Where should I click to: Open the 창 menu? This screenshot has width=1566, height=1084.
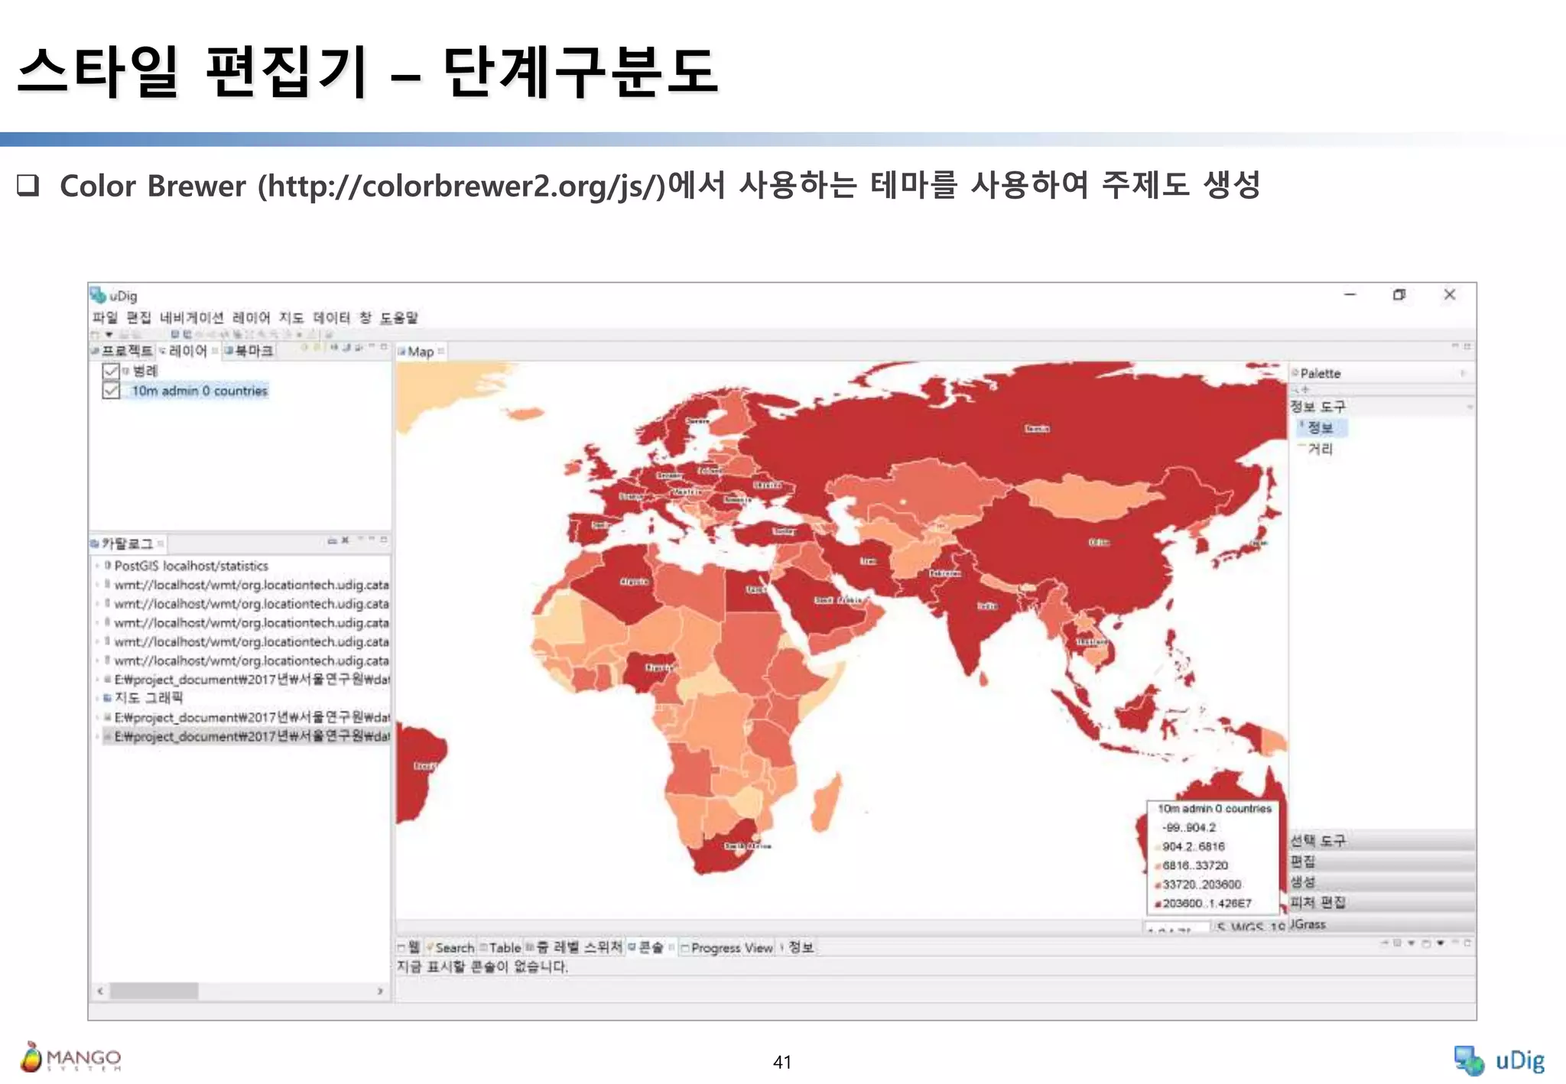tap(365, 317)
